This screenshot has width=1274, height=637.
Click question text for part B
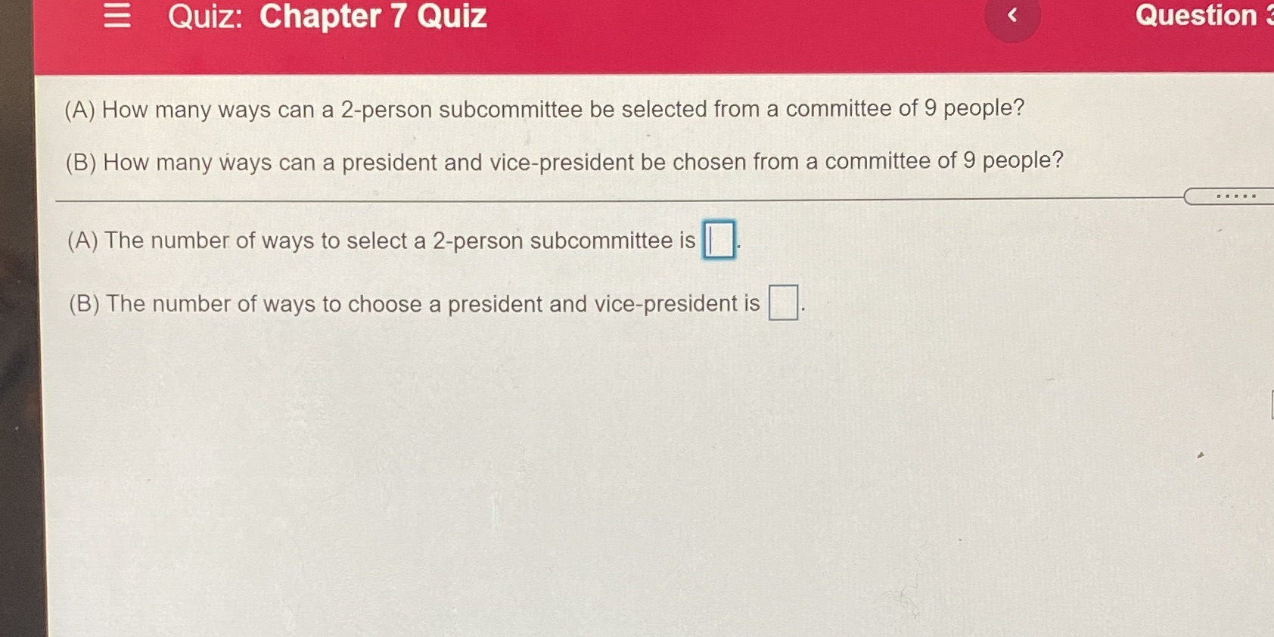click(564, 162)
